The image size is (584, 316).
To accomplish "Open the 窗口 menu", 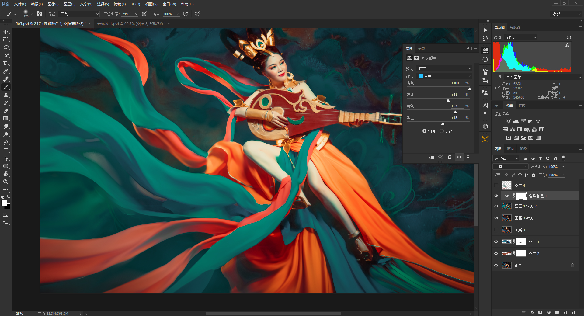I will click(169, 4).
